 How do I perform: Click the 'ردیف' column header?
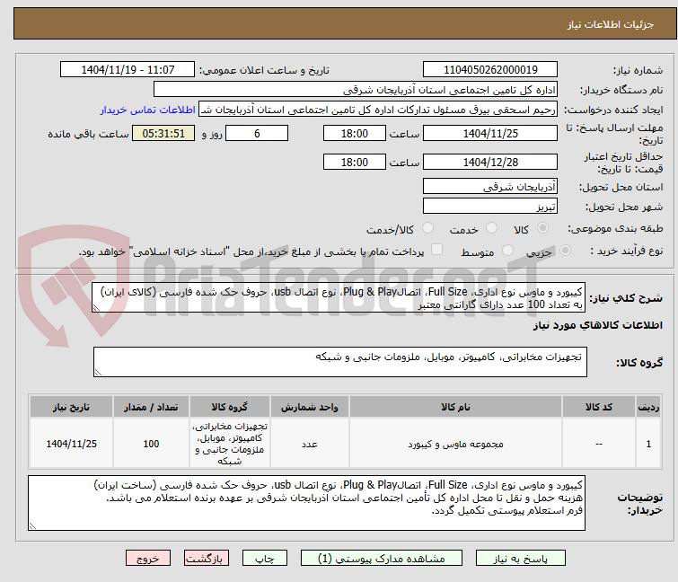648,407
